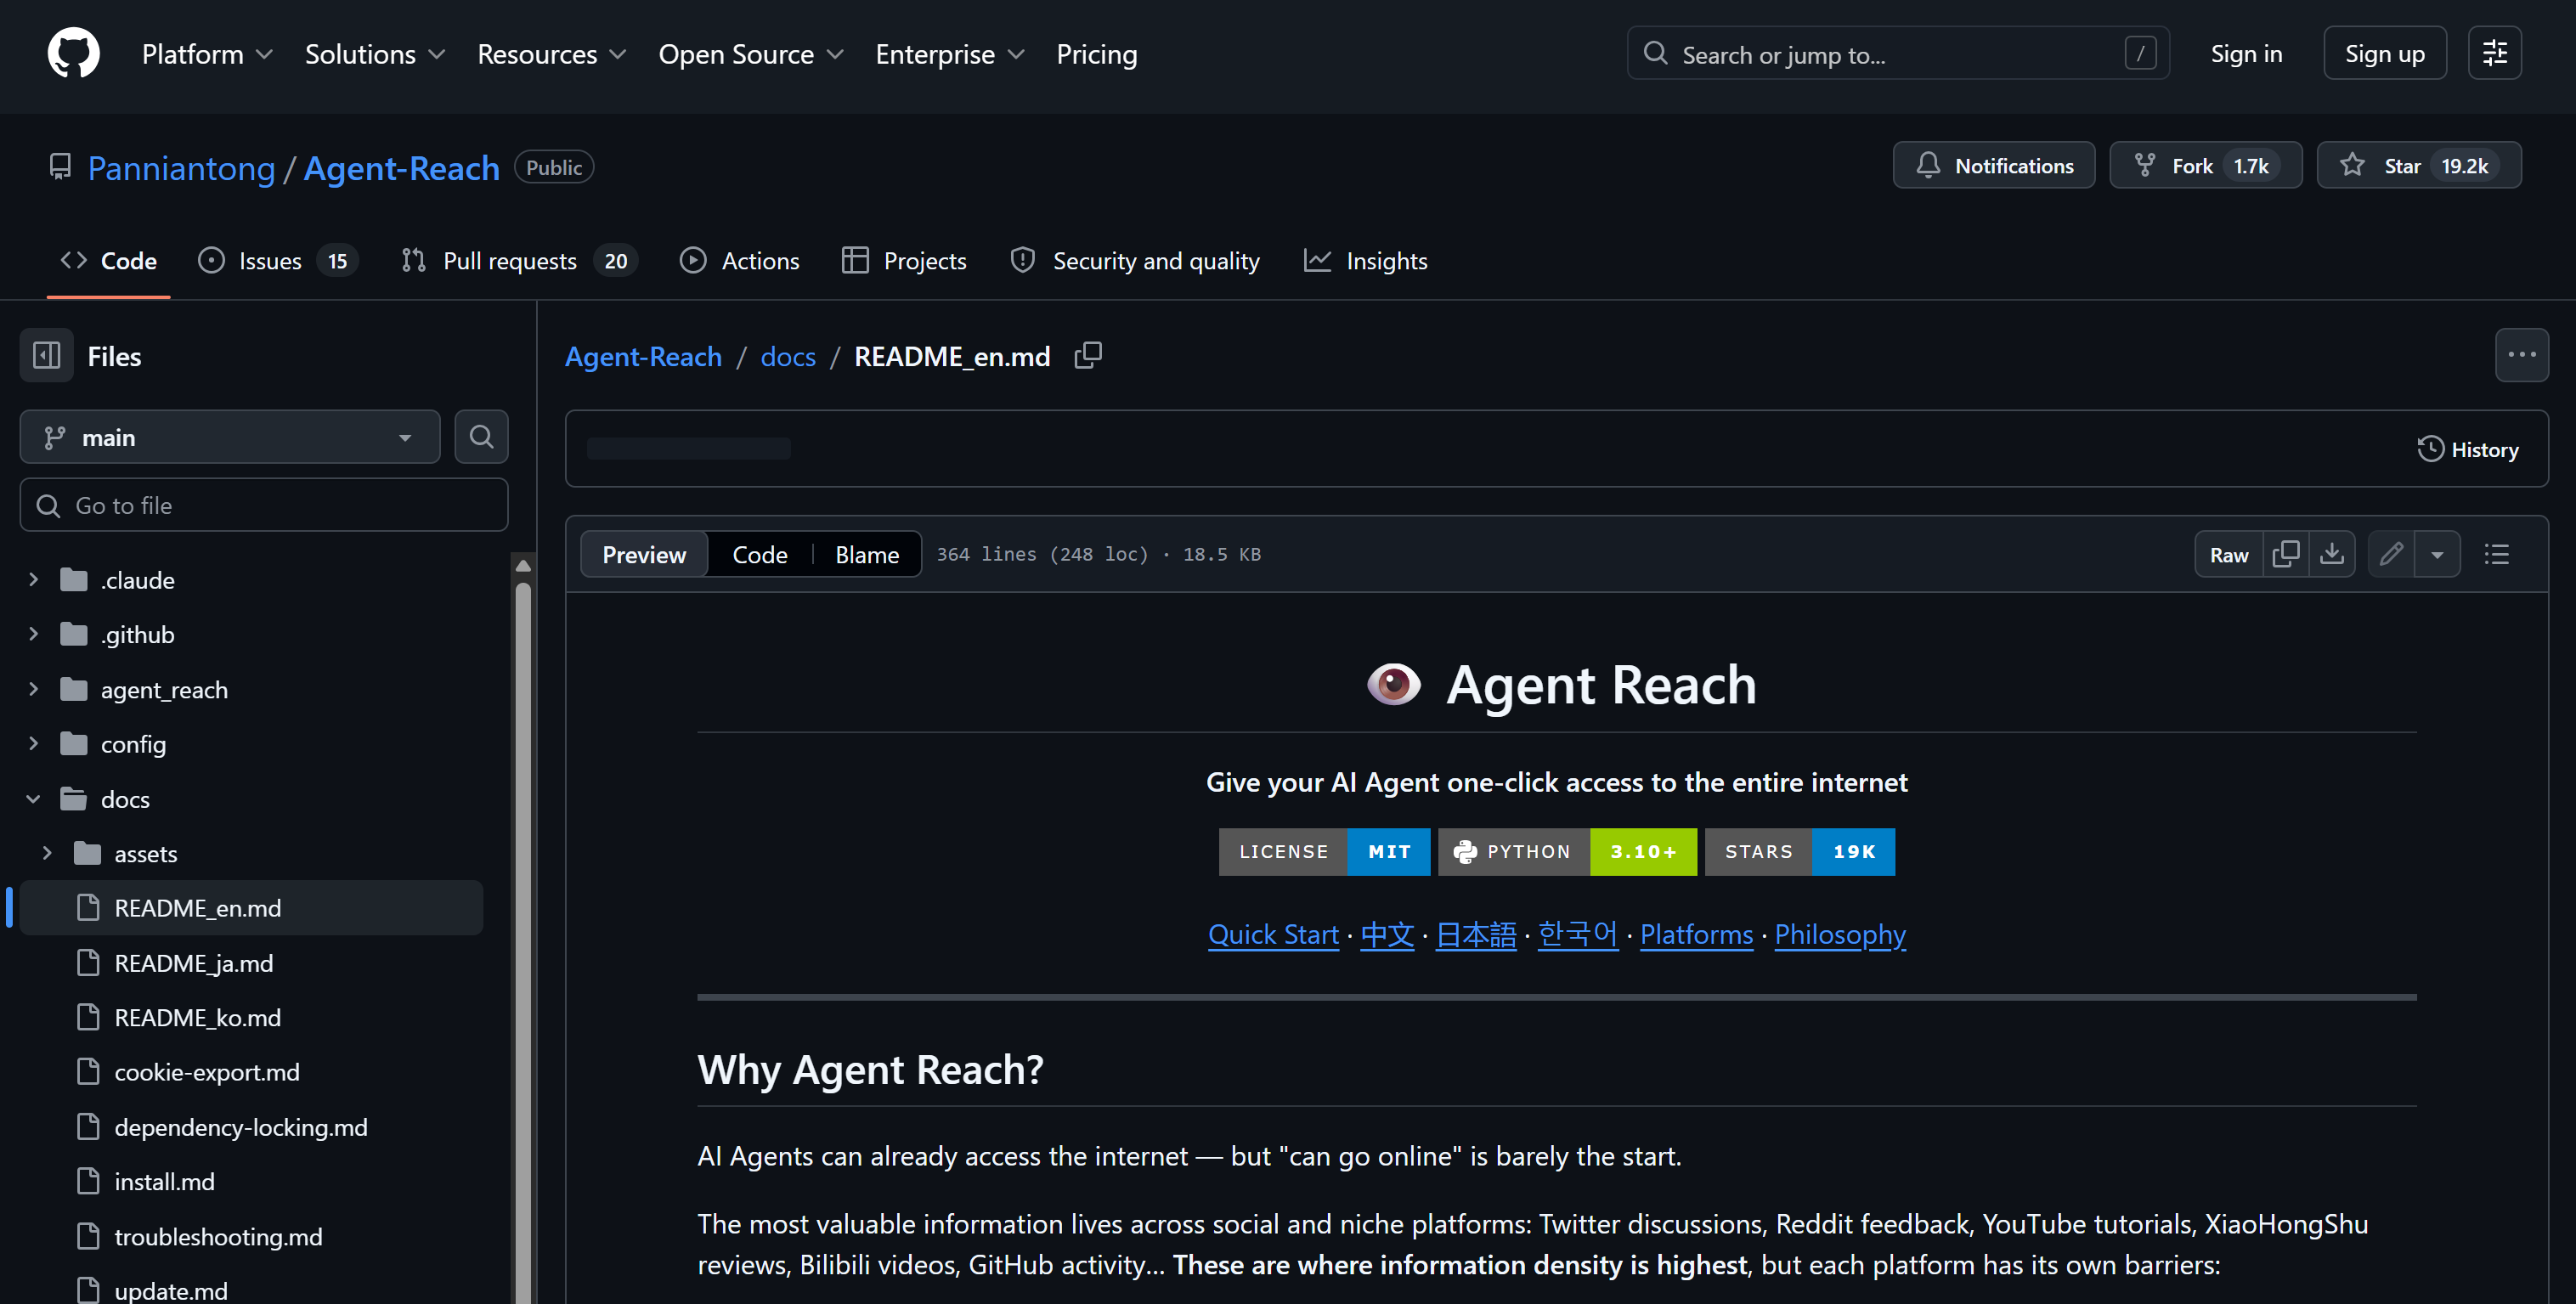Open the Insights tab
Image resolution: width=2576 pixels, height=1304 pixels.
(x=1365, y=260)
